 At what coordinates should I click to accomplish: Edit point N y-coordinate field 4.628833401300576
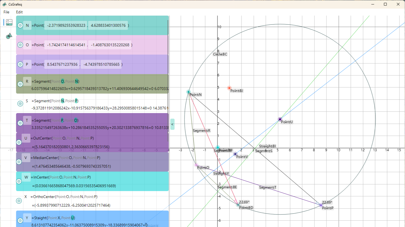click(108, 25)
